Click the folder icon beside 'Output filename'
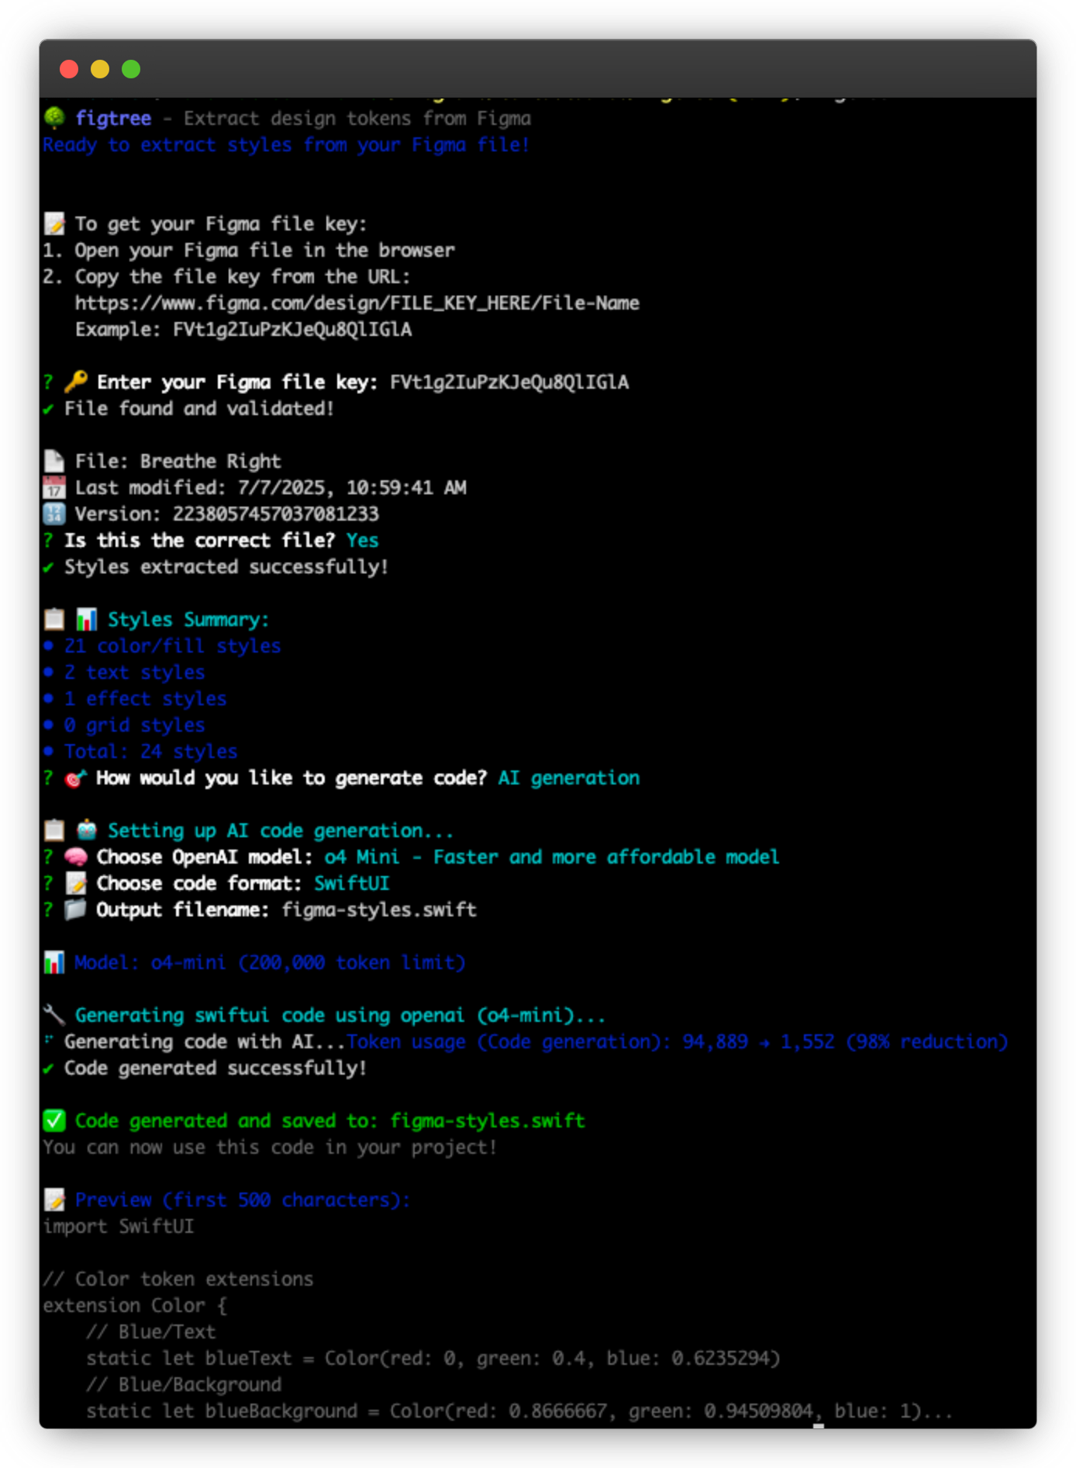This screenshot has height=1468, width=1076. (x=76, y=909)
